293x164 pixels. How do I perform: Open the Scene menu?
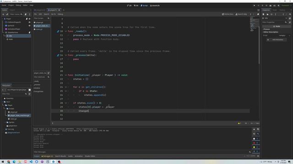(4, 5)
